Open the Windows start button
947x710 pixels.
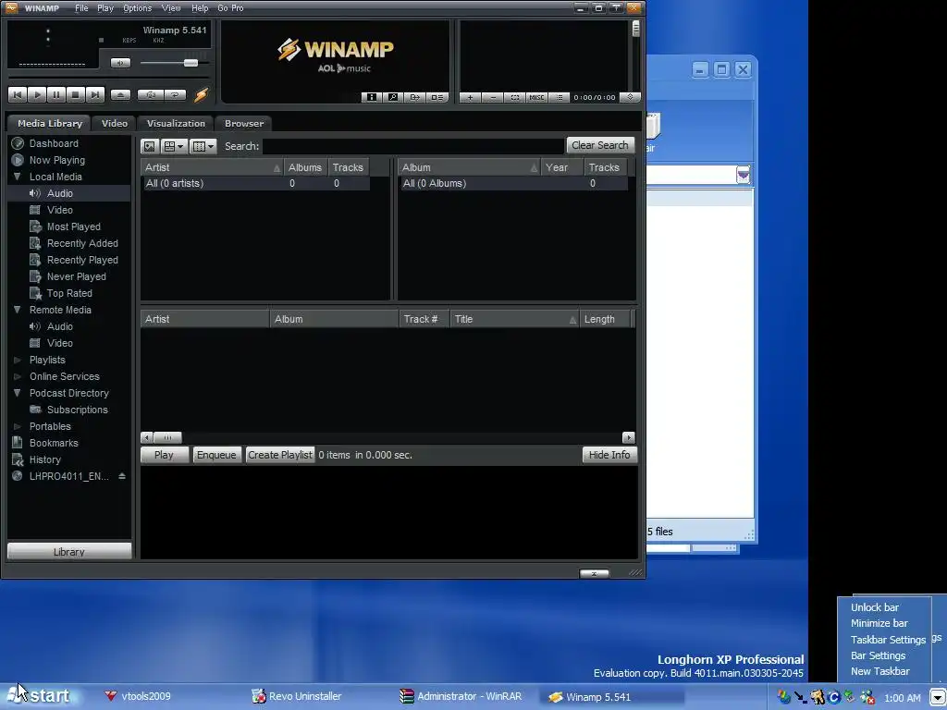[x=39, y=696]
